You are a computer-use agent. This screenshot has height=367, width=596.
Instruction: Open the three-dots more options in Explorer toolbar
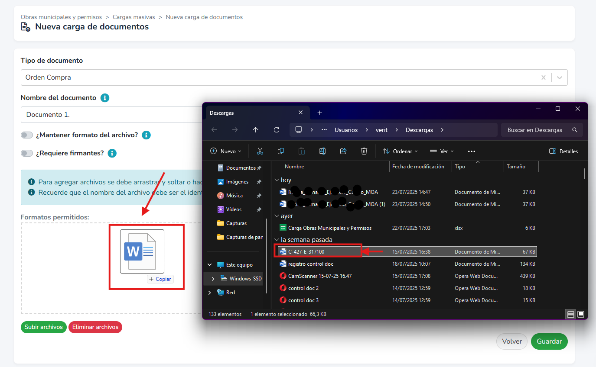(472, 151)
